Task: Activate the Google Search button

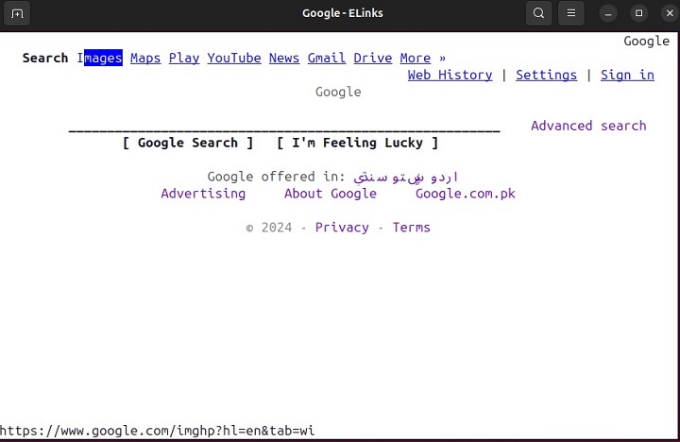Action: tap(188, 143)
